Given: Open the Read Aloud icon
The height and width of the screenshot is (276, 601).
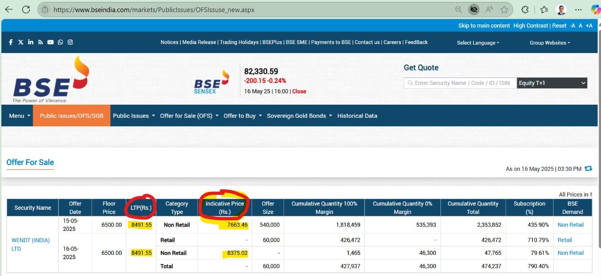Looking at the screenshot, I should click(489, 9).
